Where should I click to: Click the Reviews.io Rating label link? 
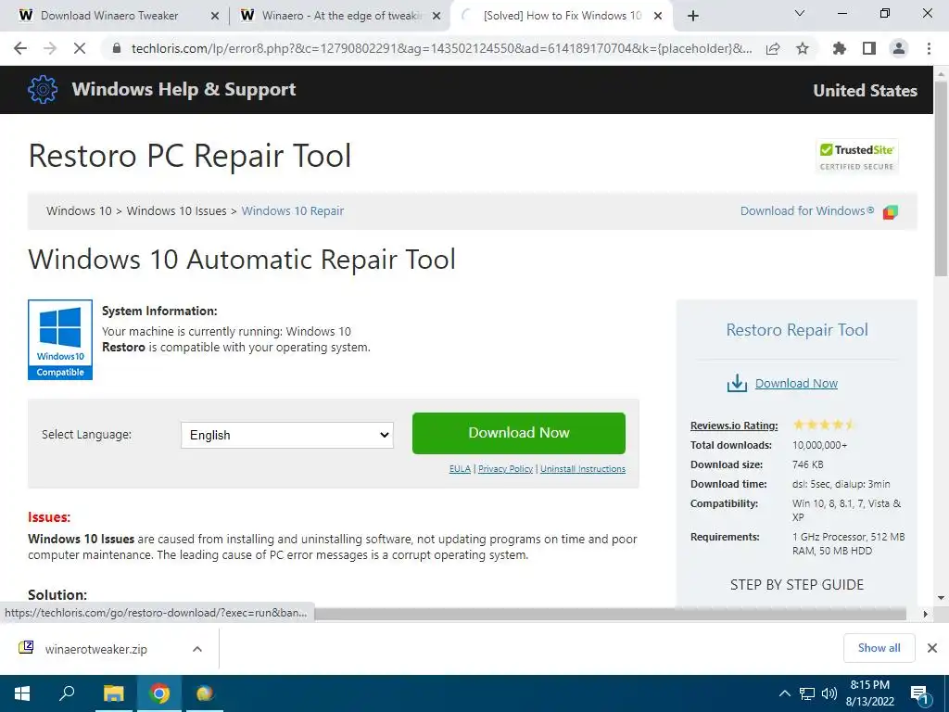734,426
